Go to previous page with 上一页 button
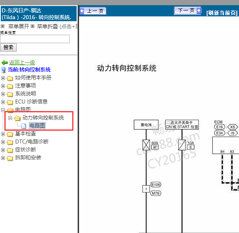The width and height of the screenshot is (239, 233). (93, 11)
